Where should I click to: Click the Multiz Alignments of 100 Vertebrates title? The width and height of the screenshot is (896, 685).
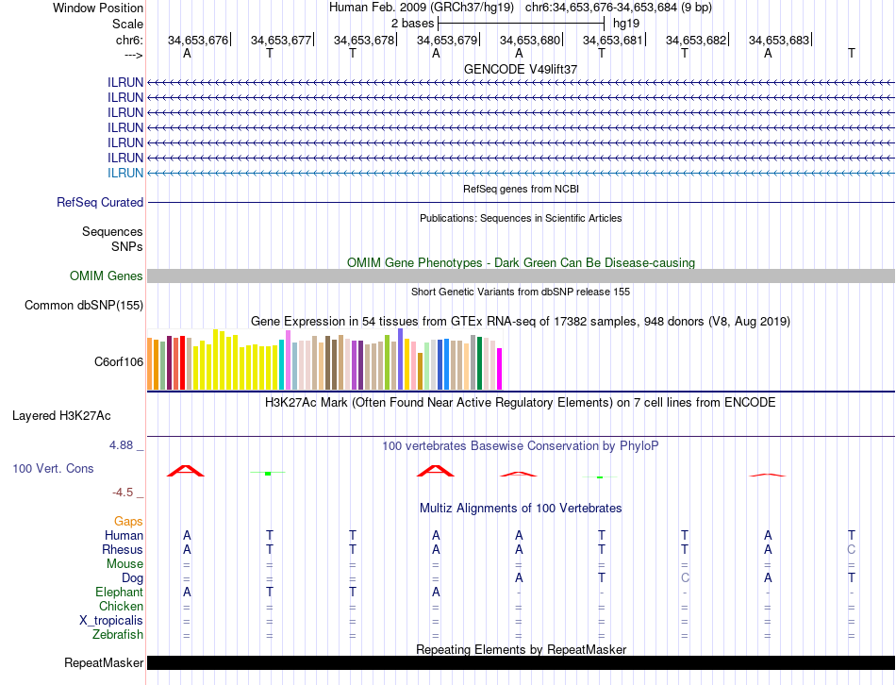click(521, 508)
